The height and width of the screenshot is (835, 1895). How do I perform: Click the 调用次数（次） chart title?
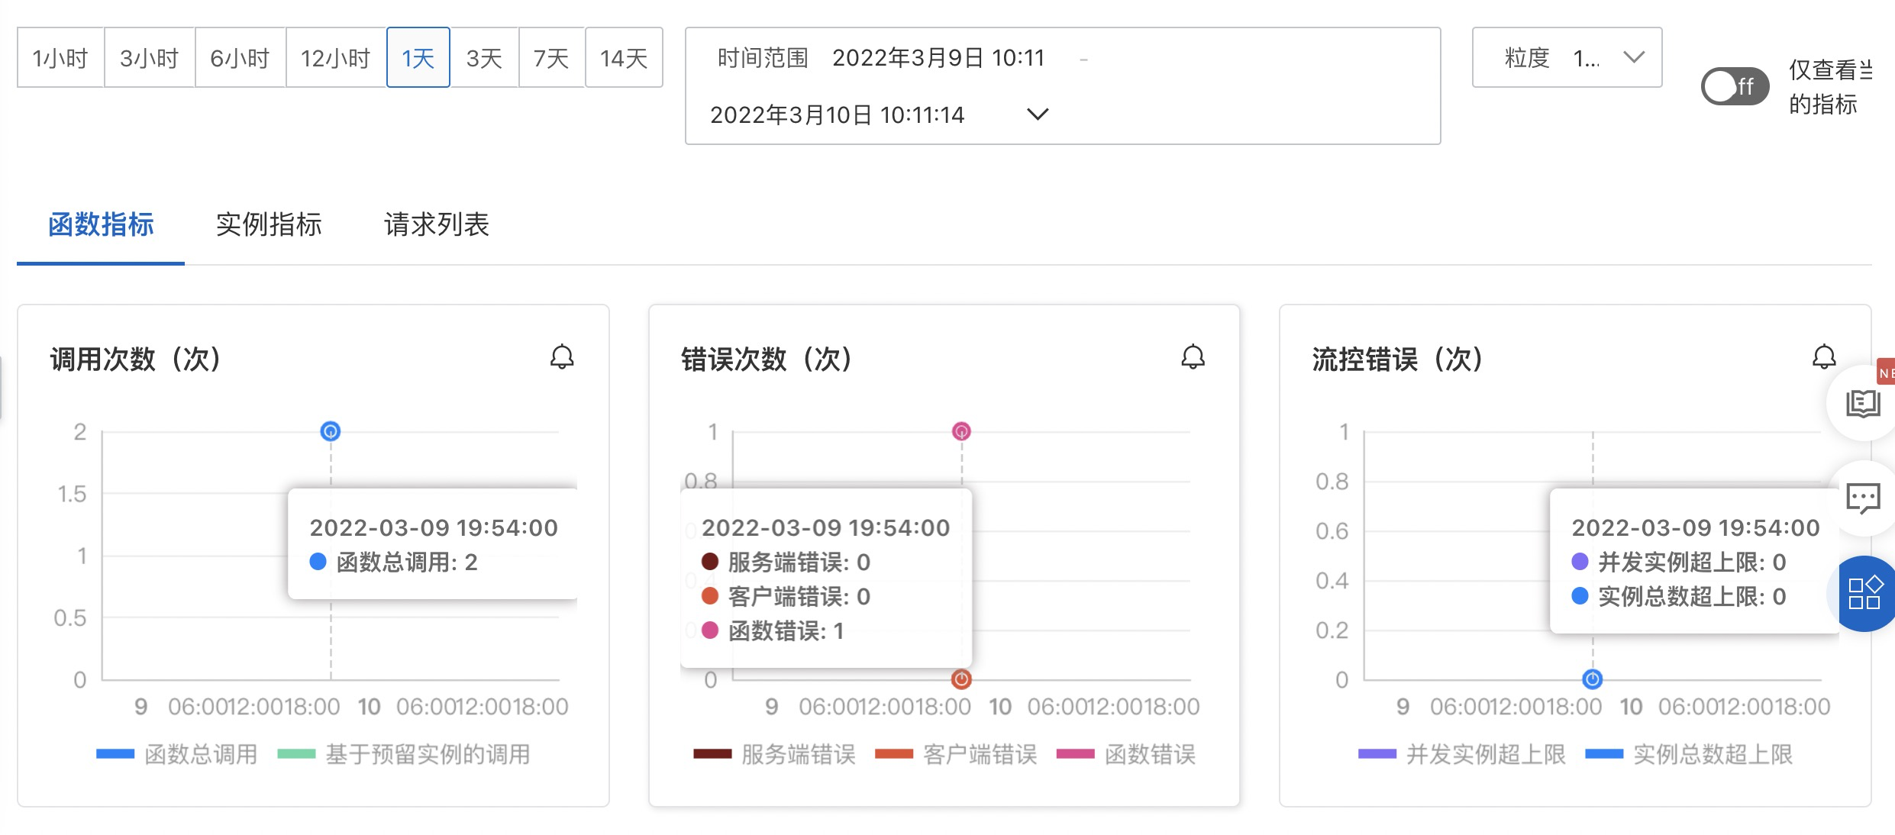[x=136, y=358]
